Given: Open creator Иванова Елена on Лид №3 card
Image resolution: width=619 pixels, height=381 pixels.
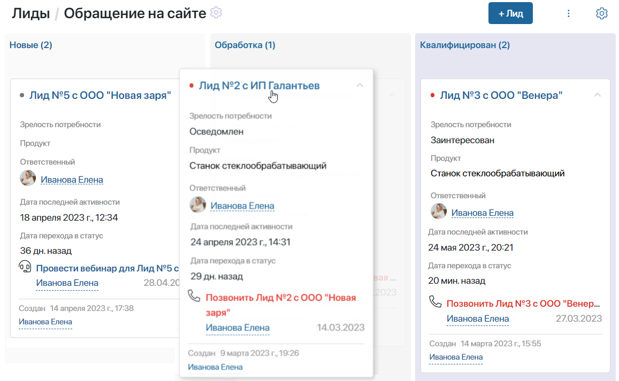Looking at the screenshot, I should [456, 357].
